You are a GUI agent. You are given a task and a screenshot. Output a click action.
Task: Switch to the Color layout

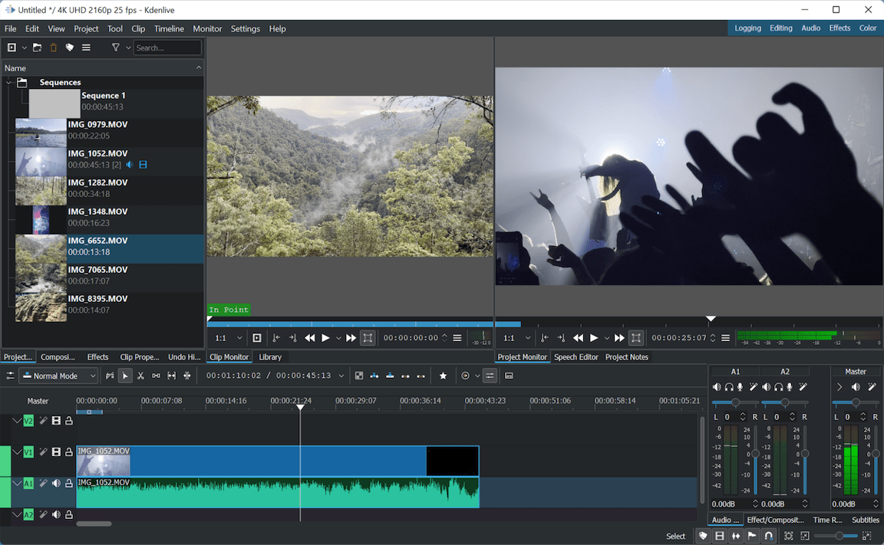click(x=867, y=28)
